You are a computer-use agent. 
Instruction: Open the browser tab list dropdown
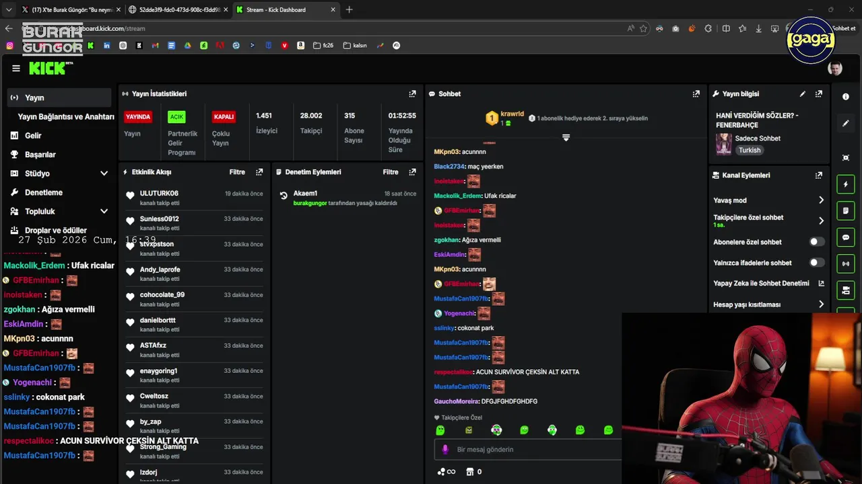tap(8, 9)
